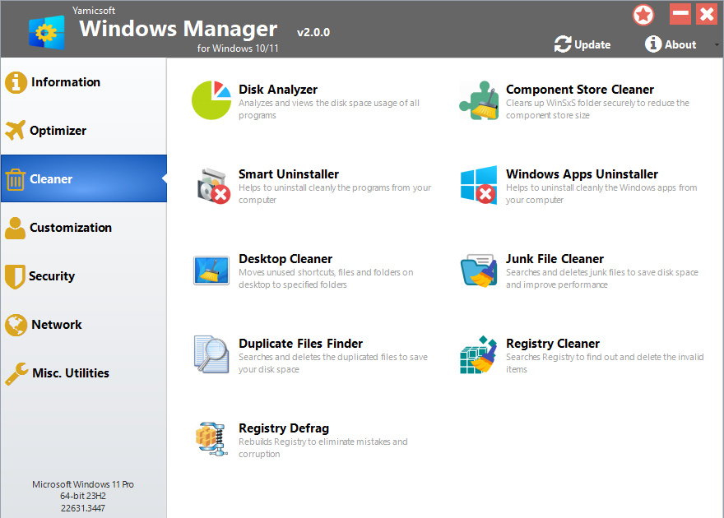Click the Smart Uninstaller description text
Viewport: 724px width, 518px height.
(334, 194)
